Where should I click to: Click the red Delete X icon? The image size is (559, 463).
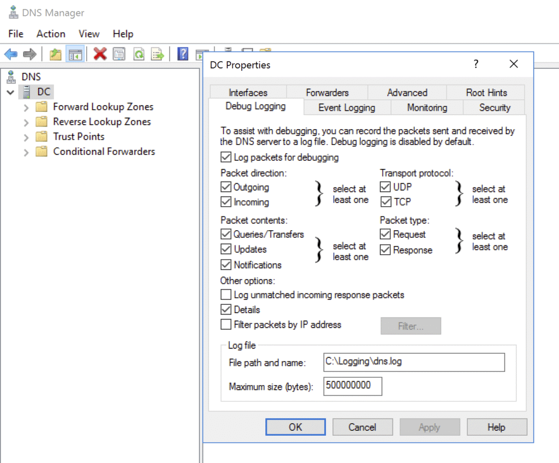(100, 54)
